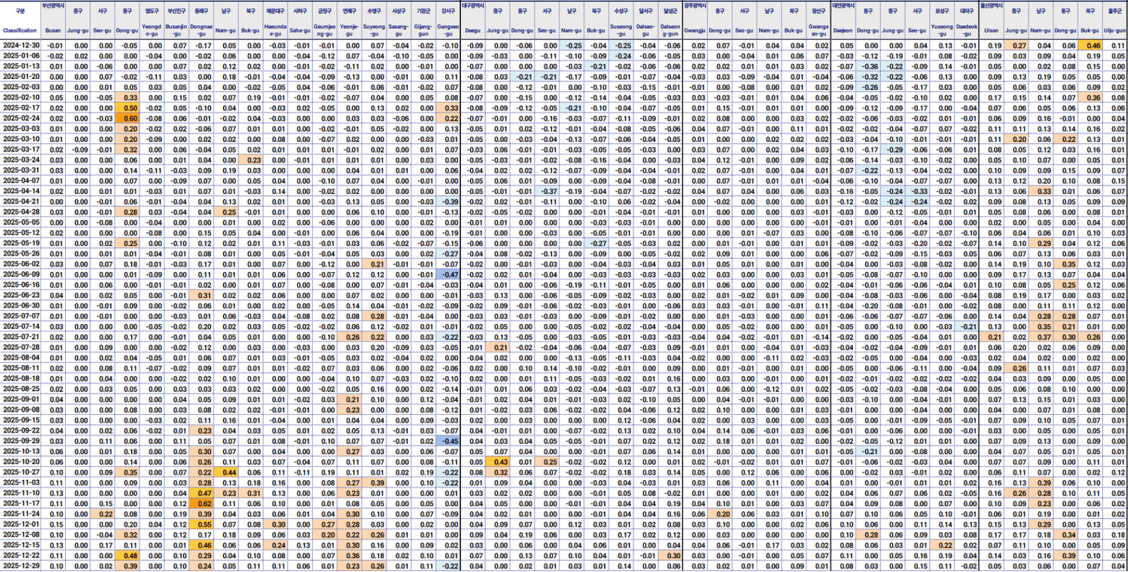Select the 2025-12-29 date row label

click(x=21, y=566)
